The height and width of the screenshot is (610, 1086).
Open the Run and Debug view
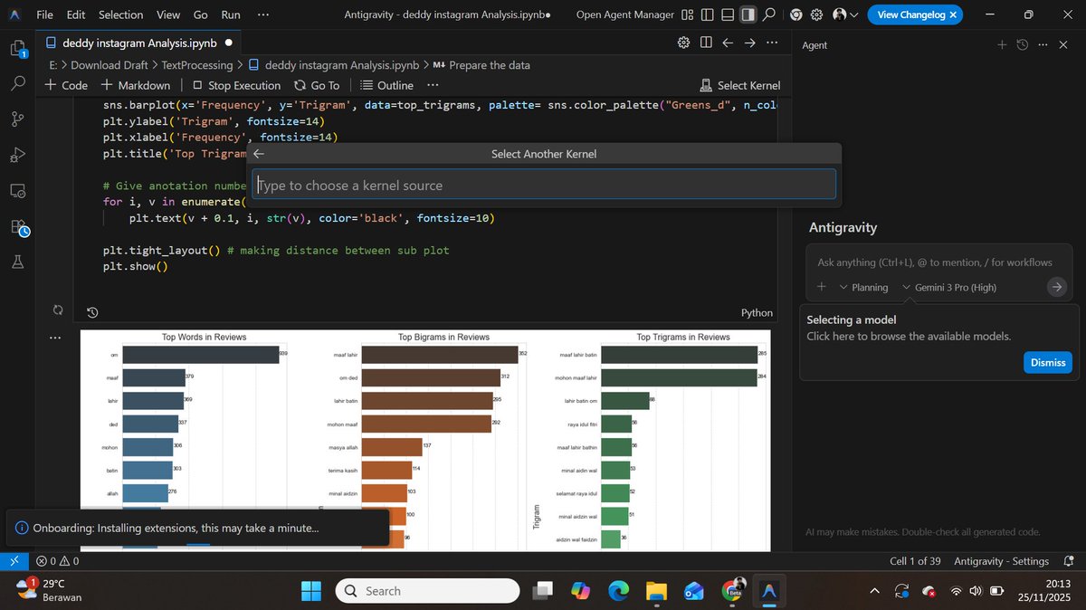(18, 155)
